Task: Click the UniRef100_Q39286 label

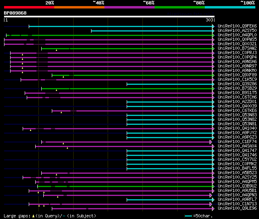Action: coord(237,84)
